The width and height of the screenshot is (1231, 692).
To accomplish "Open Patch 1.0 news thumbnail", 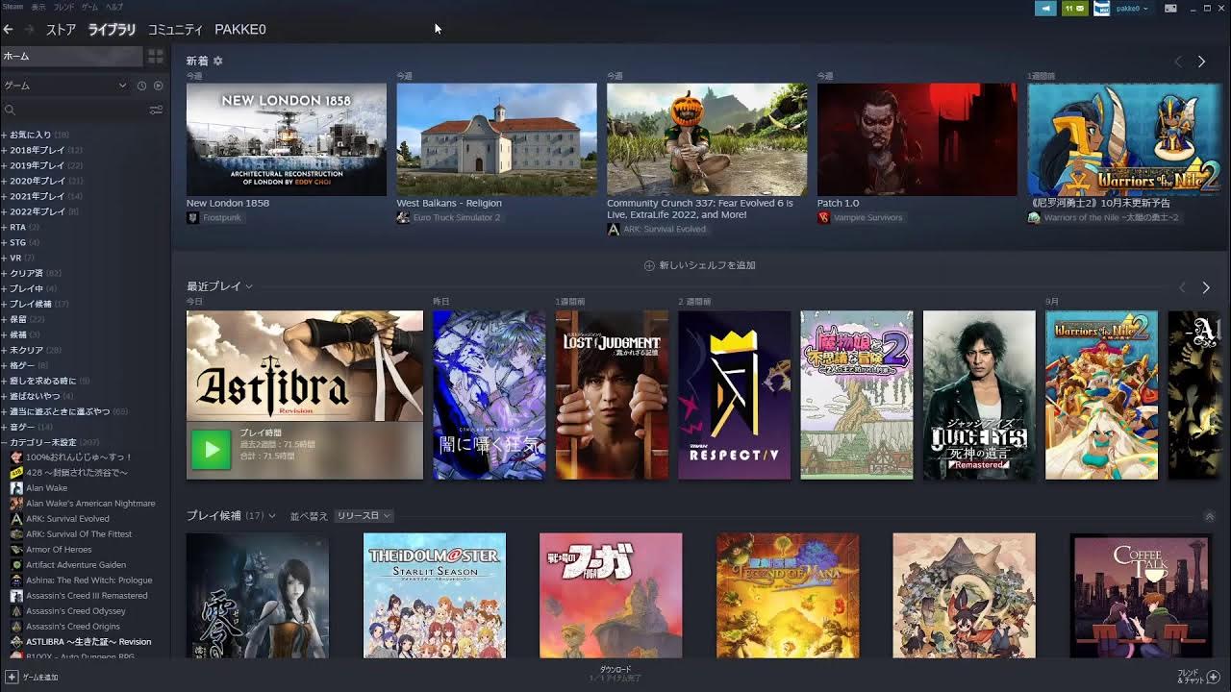I will (x=917, y=139).
